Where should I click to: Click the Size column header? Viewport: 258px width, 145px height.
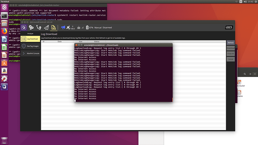point(80,41)
